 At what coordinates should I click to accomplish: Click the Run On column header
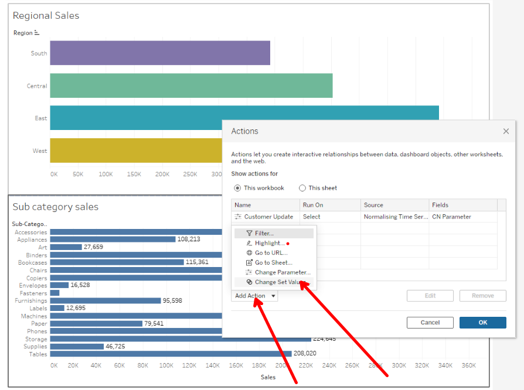(x=312, y=205)
